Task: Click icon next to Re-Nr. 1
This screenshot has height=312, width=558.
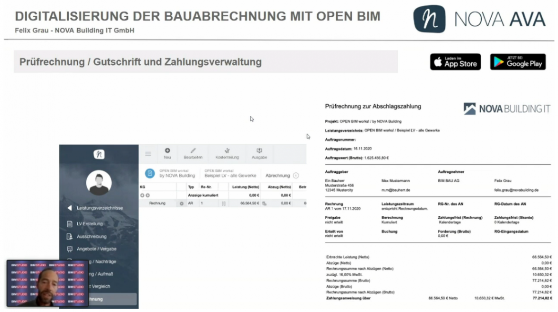Action: 224,203
